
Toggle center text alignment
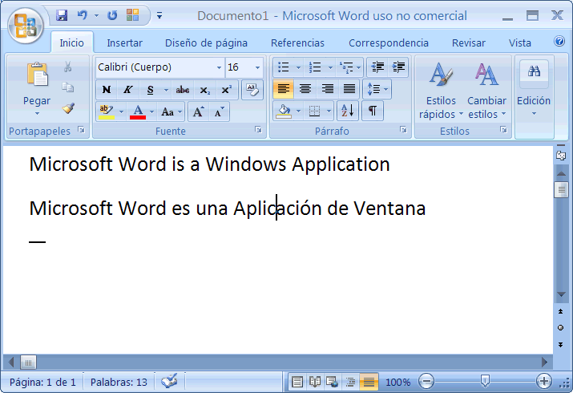tap(305, 89)
